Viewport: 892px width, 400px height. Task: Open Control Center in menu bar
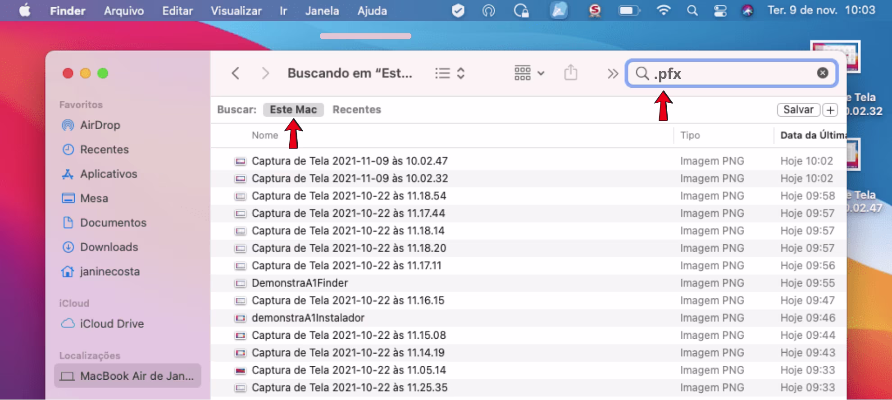tap(720, 11)
